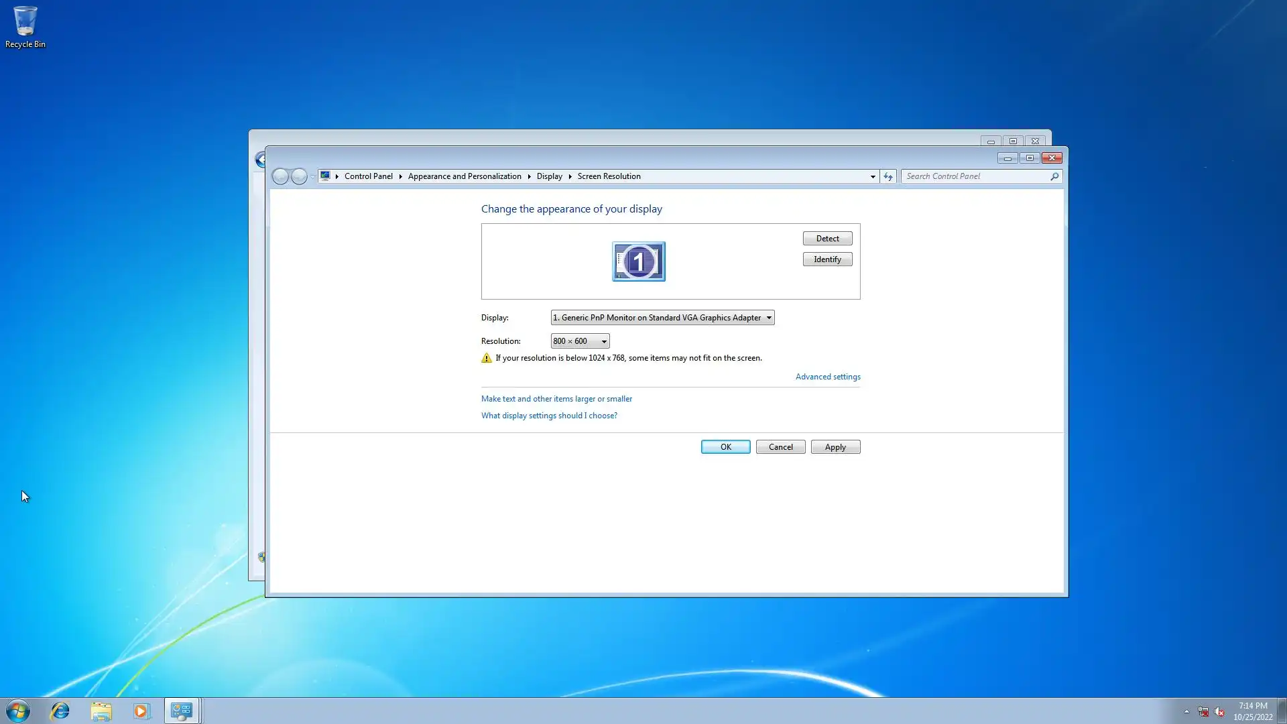1287x724 pixels.
Task: Open the Advanced settings link
Action: pyautogui.click(x=827, y=377)
